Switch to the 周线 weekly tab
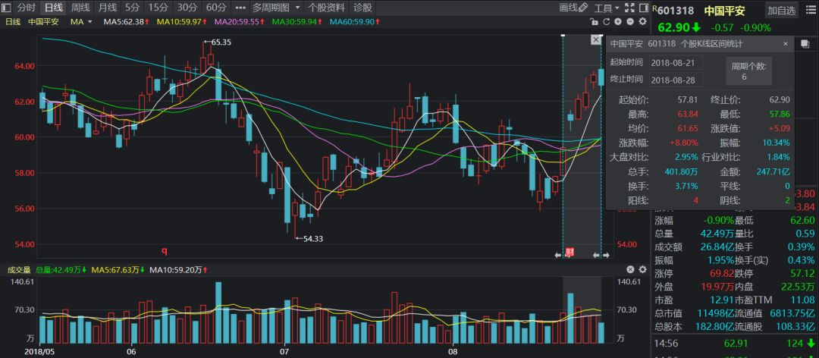819x358 pixels. pos(80,8)
